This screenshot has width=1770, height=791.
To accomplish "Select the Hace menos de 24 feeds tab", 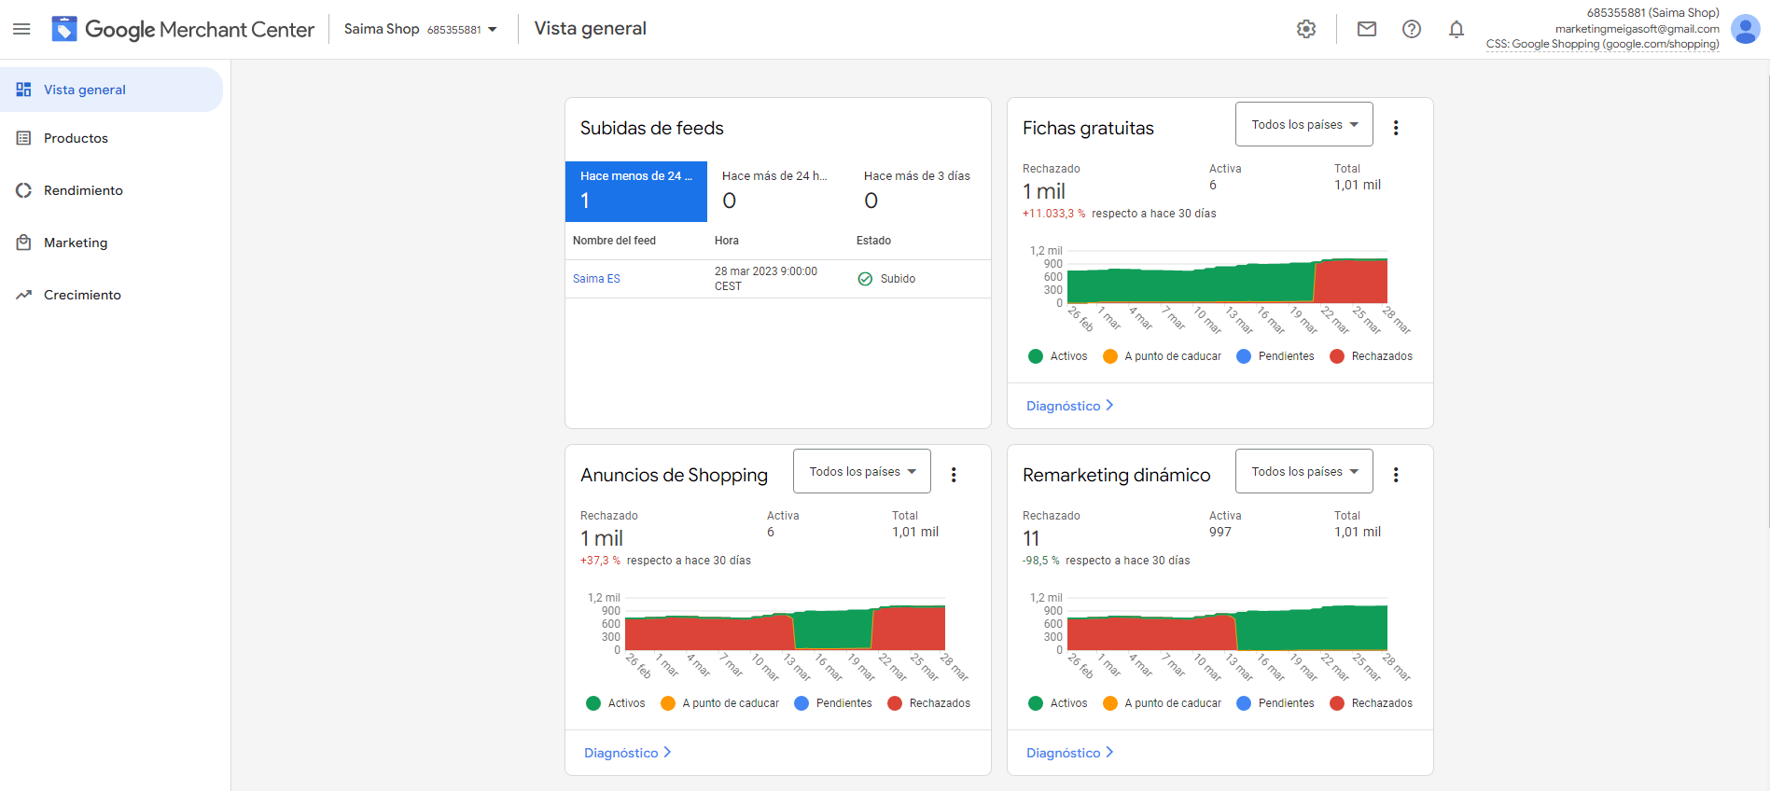I will (636, 191).
